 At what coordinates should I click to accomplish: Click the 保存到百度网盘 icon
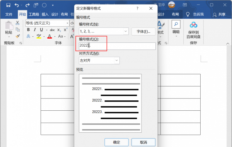point(193,25)
